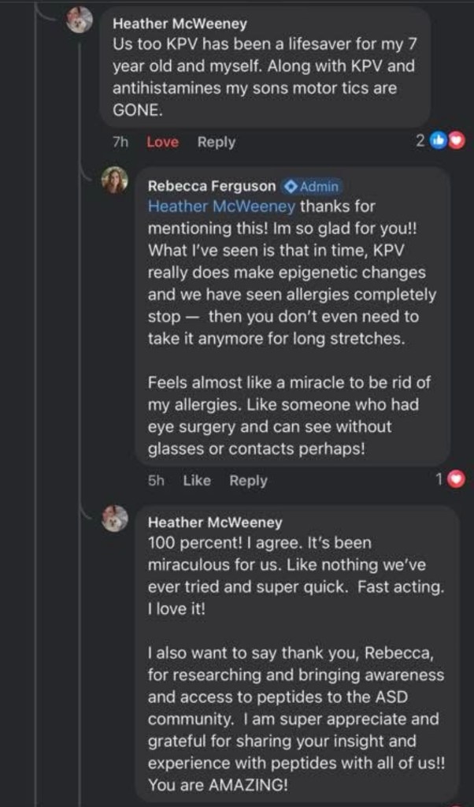This screenshot has width=474, height=807.
Task: Click the Admin badge next to Rebecca Ferguson
Action: click(312, 187)
